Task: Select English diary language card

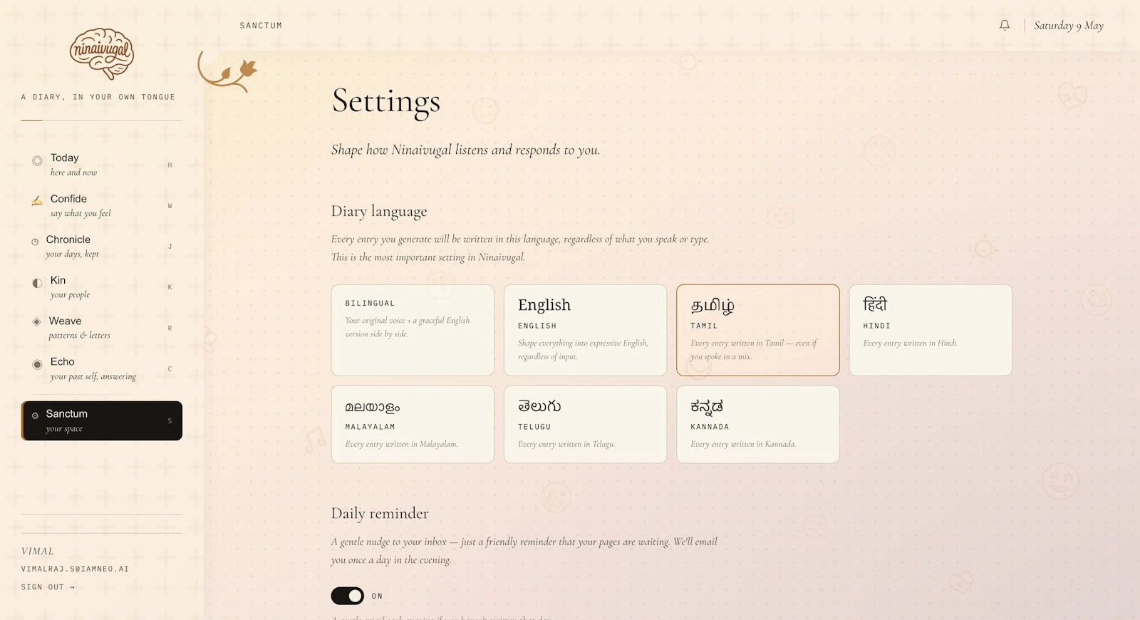Action: click(x=585, y=330)
